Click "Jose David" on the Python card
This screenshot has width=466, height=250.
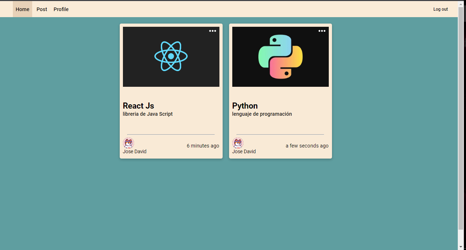point(244,151)
